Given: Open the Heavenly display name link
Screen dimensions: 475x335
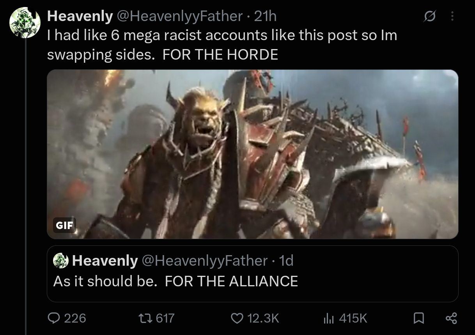Looking at the screenshot, I should pos(80,16).
